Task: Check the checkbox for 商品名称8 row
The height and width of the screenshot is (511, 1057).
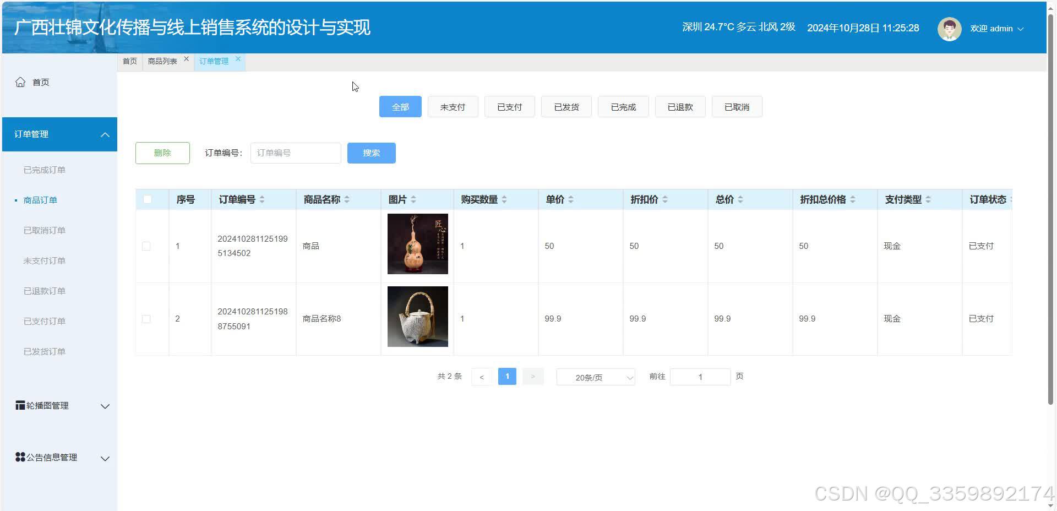Action: tap(146, 318)
